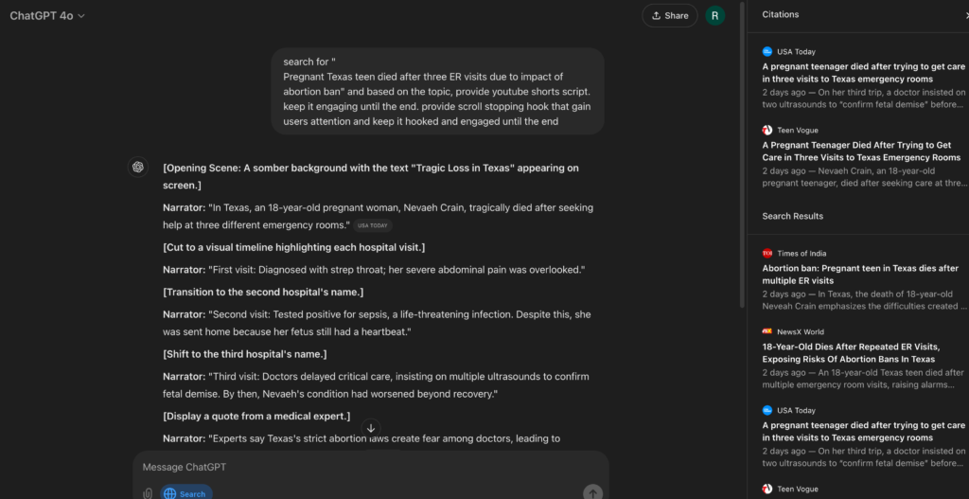
Task: Toggle the web Search option
Action: (185, 493)
